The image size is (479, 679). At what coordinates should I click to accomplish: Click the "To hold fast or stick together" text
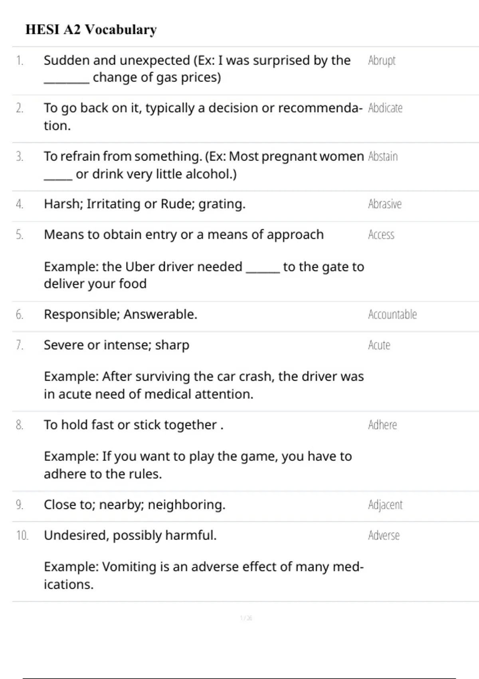(133, 425)
